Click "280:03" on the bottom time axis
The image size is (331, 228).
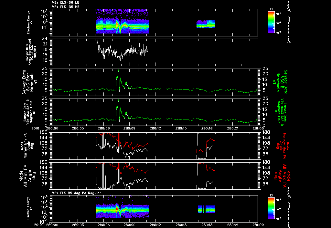click(78, 225)
